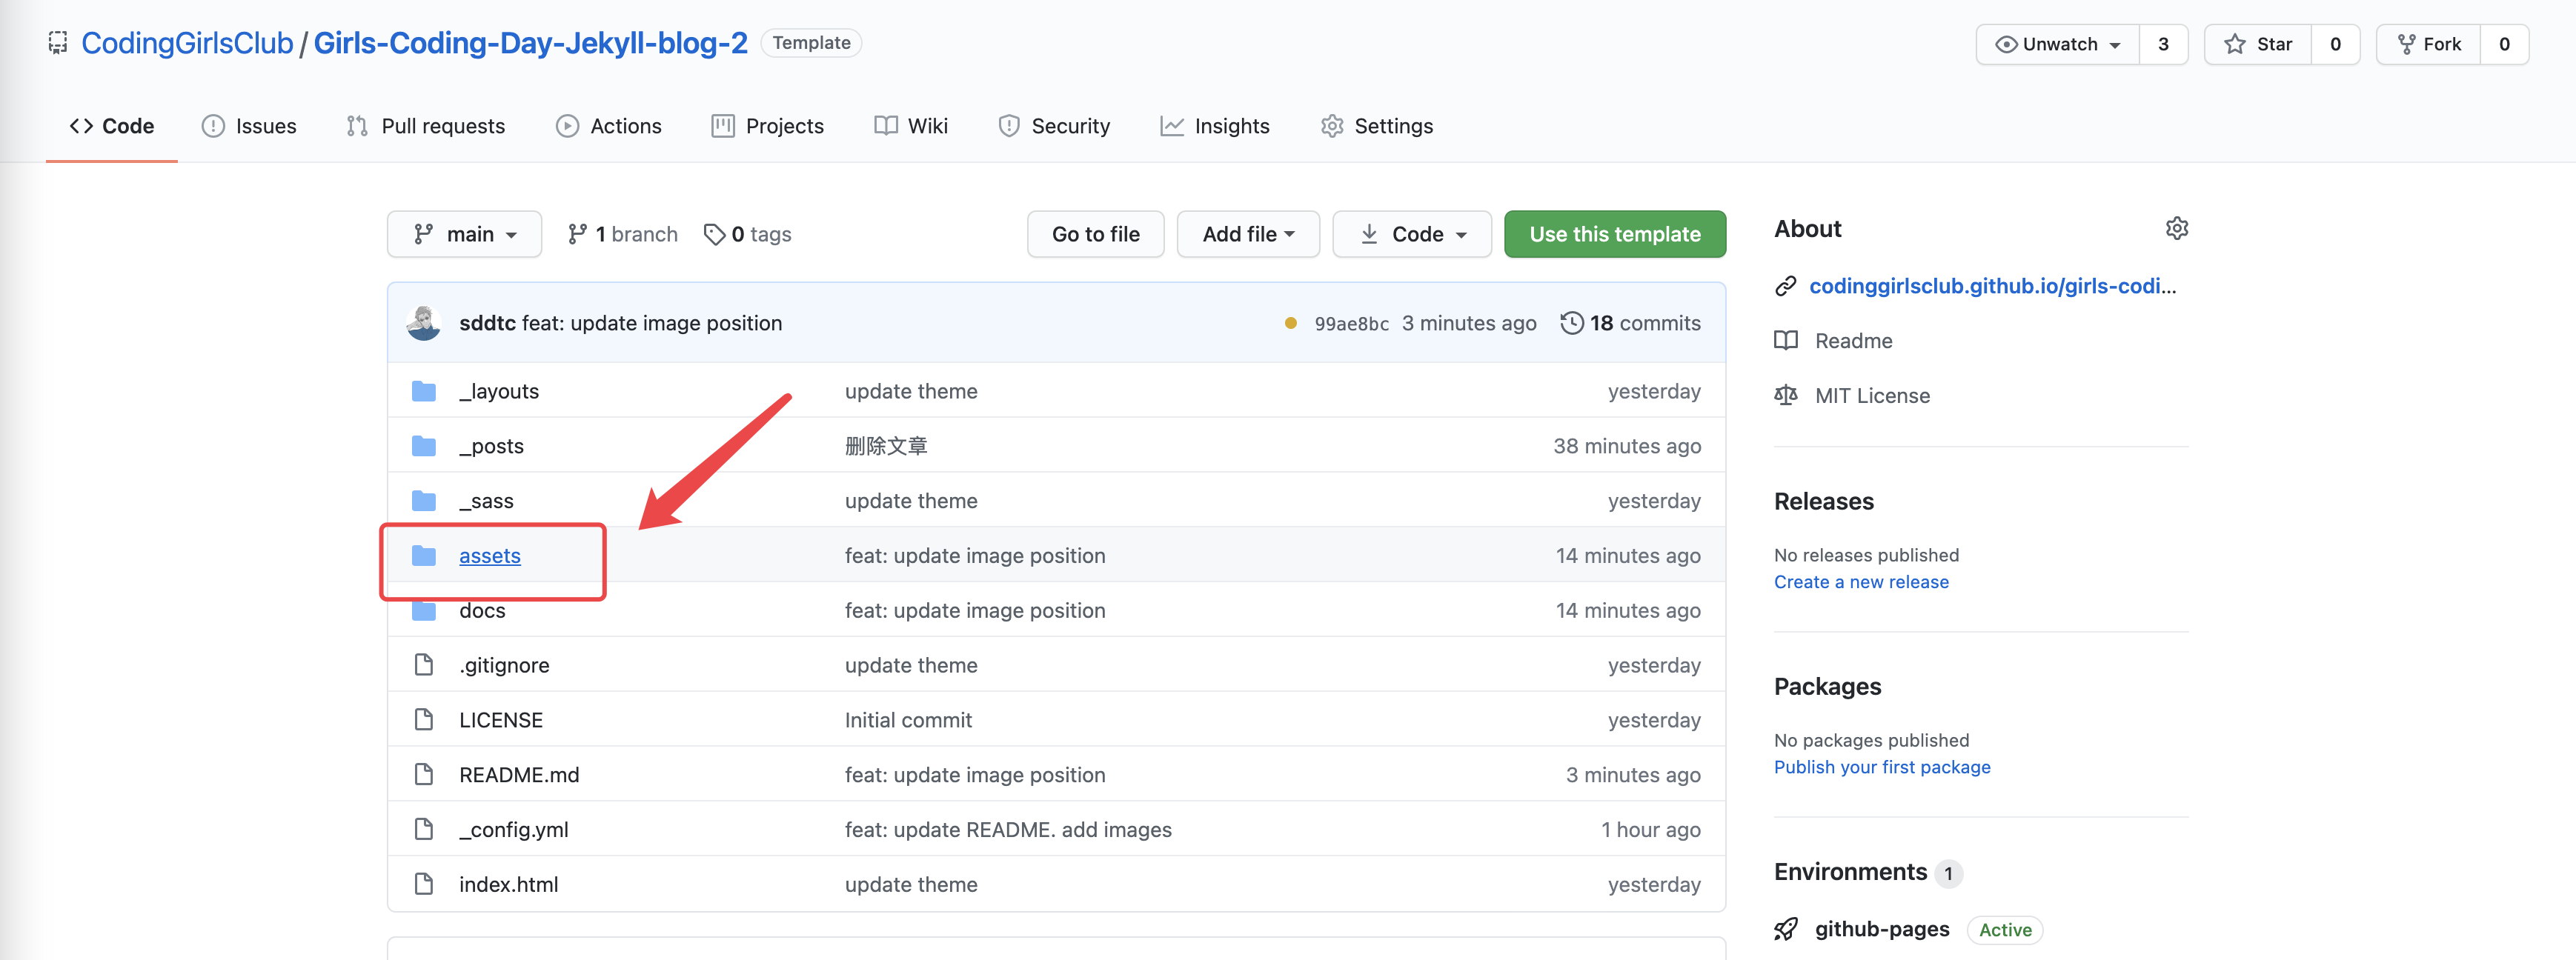Click the github-pages rocket icon
The width and height of the screenshot is (2576, 960).
point(1785,929)
